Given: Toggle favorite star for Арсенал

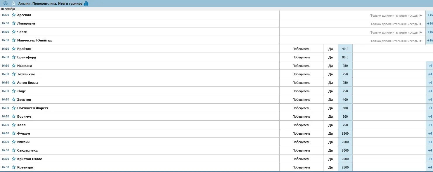Looking at the screenshot, I should coord(14,15).
